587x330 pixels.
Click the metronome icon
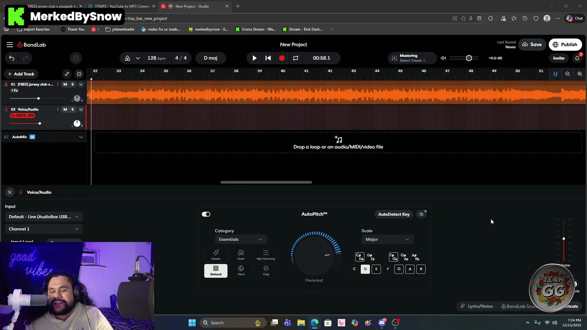point(127,58)
